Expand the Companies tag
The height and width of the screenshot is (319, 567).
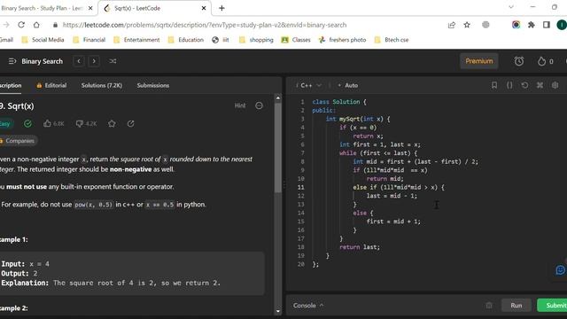pos(18,141)
